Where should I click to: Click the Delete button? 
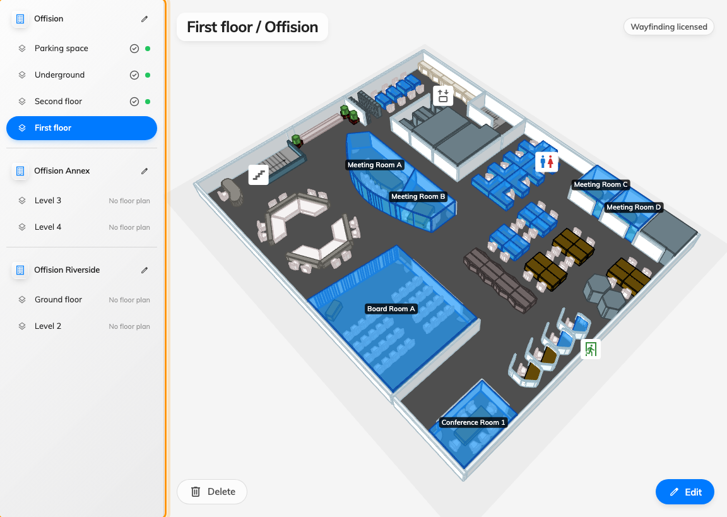tap(212, 492)
